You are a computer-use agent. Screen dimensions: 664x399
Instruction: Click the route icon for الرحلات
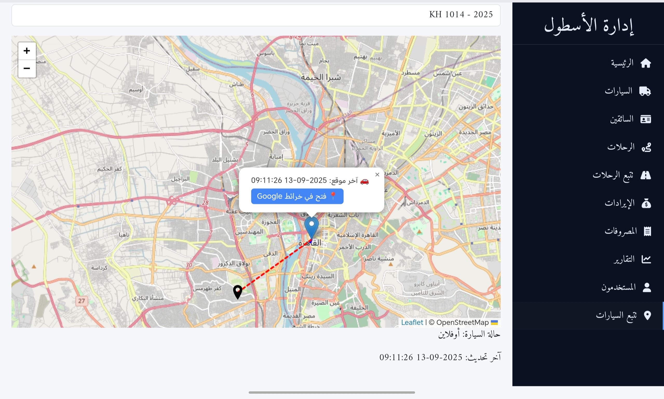[646, 147]
